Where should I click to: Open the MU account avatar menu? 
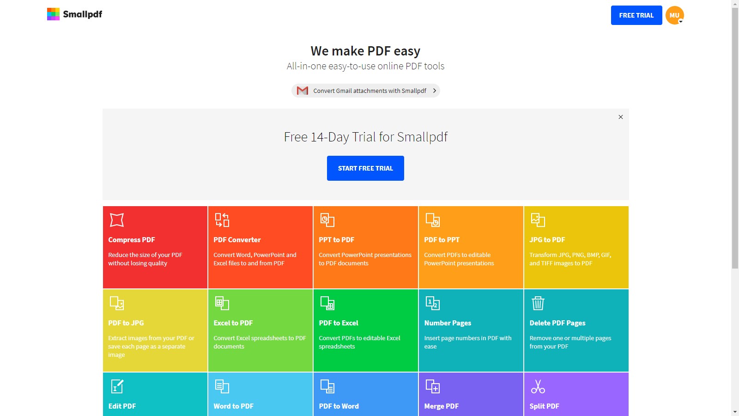pyautogui.click(x=675, y=15)
